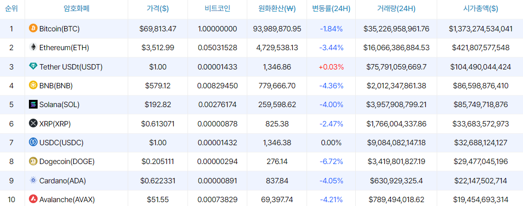The width and height of the screenshot is (523, 206).
Task: Click USDC change value 0.00%
Action: click(x=331, y=143)
